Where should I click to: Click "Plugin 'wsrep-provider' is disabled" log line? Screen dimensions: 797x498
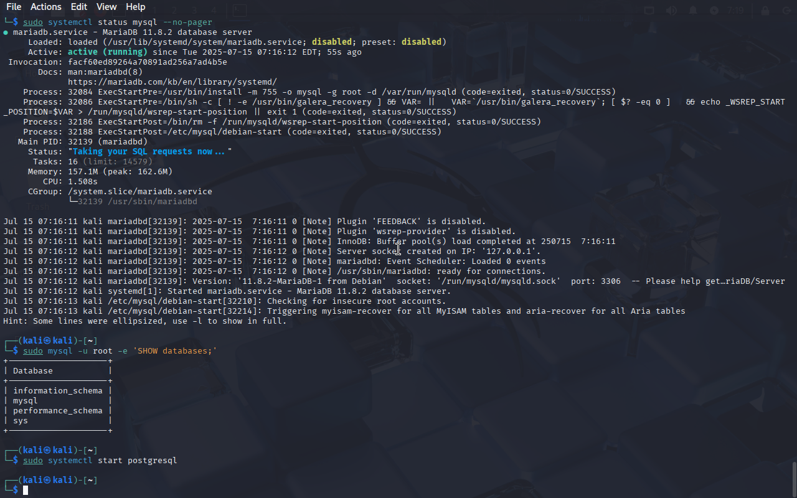pos(260,232)
